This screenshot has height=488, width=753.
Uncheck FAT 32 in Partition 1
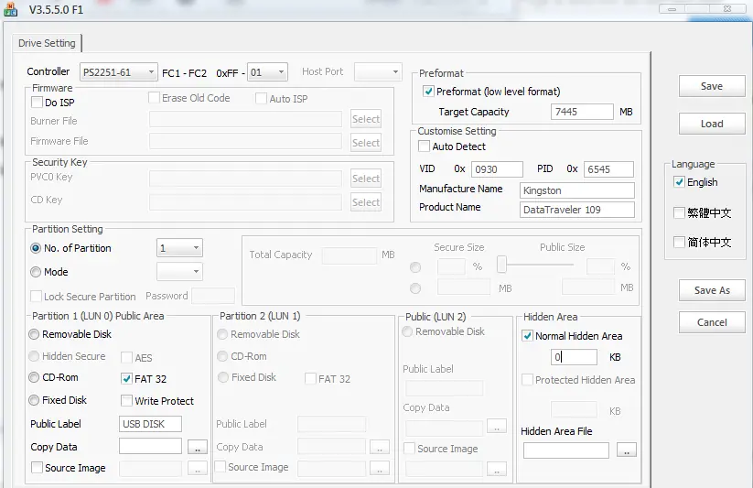click(127, 378)
